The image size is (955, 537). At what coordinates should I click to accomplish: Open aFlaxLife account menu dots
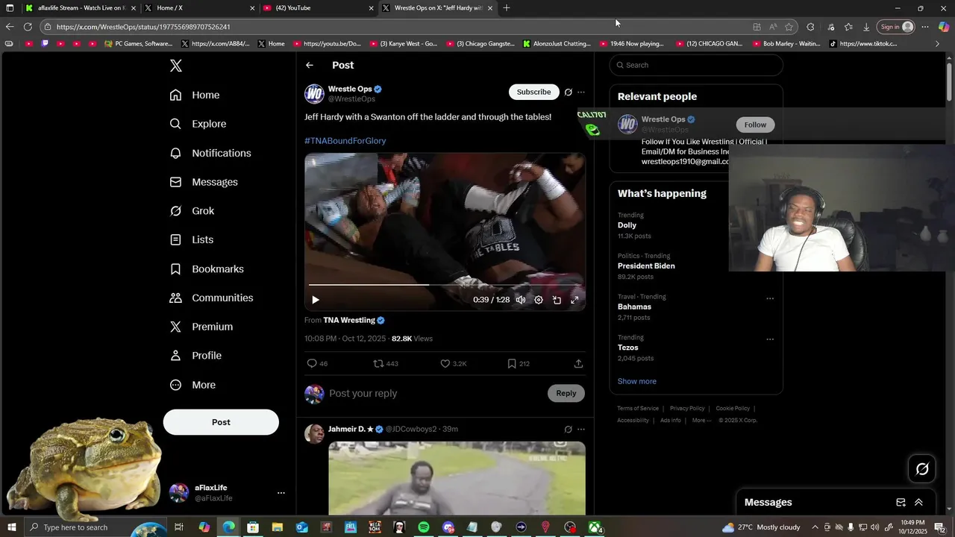pos(281,493)
